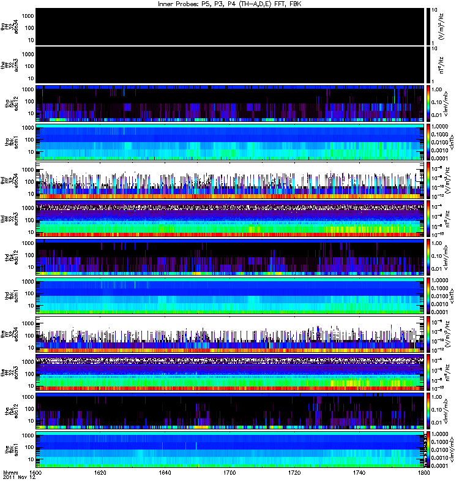Click the 1720 time axis label
The width and height of the screenshot is (459, 490).
(294, 472)
